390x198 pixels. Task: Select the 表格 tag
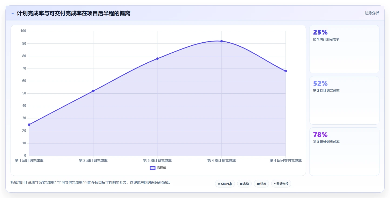click(x=244, y=184)
